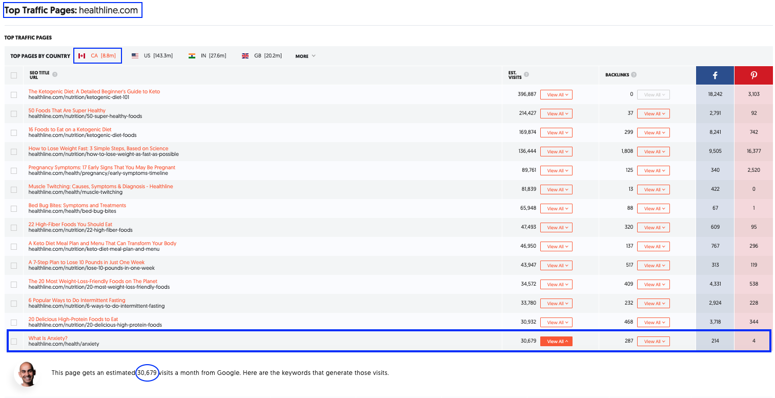Expand the MORE countries dropdown
This screenshot has width=775, height=398.
(x=305, y=56)
